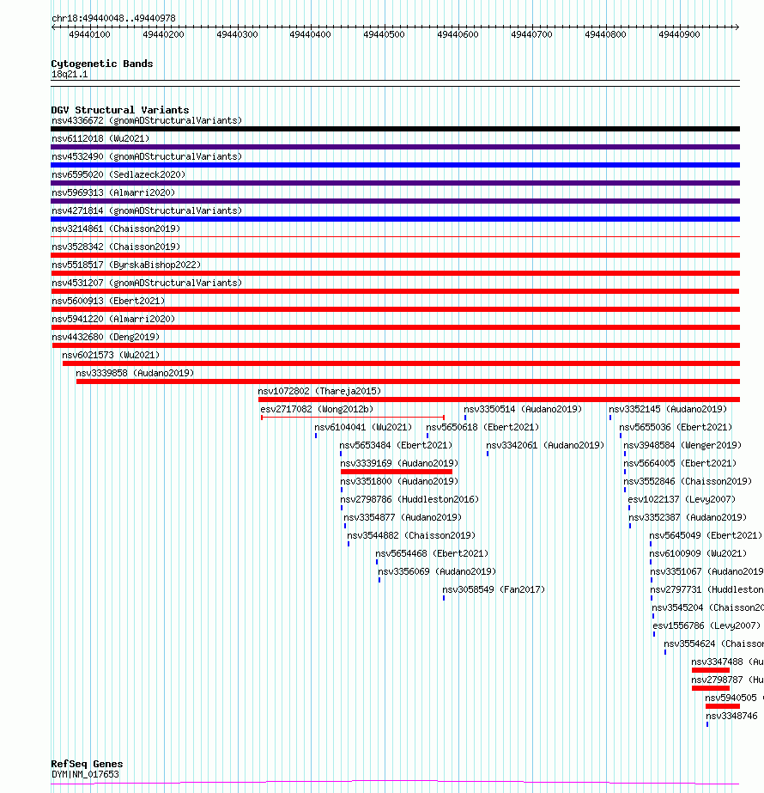Open nsv6595020 (Sedlazeck2020) variant label
The width and height of the screenshot is (764, 793).
118,174
